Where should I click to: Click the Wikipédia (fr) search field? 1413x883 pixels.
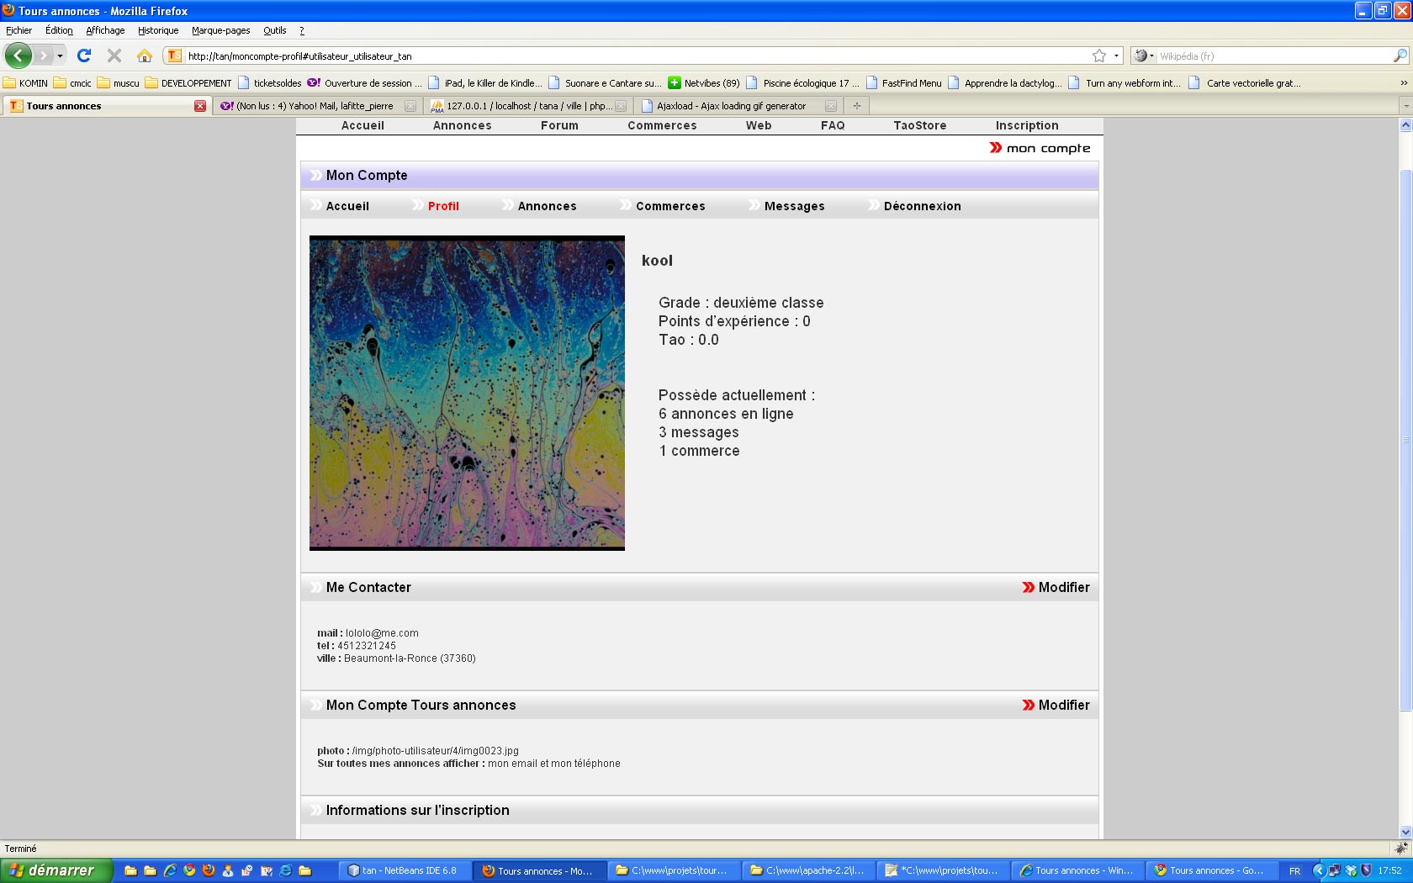(1273, 56)
